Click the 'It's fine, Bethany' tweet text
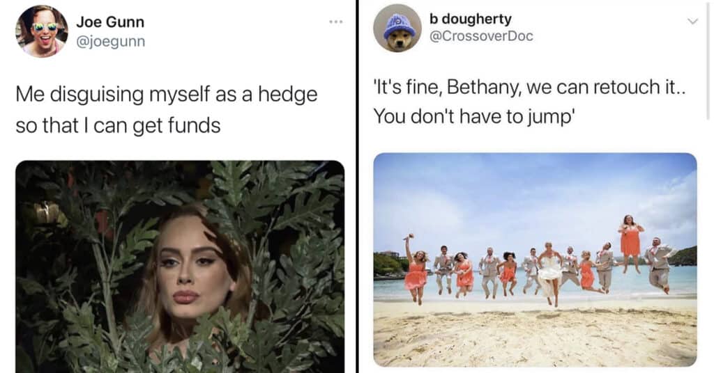714x373 pixels. 529,87
